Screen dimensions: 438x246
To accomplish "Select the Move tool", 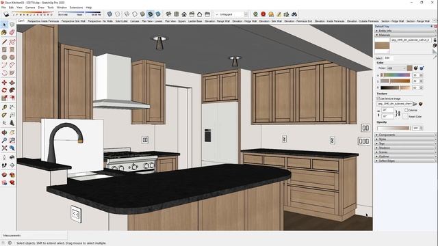I will click(4, 83).
